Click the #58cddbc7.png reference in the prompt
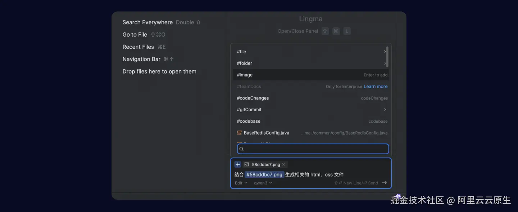 [264, 175]
